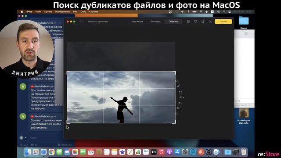Expand chevron beside top Abdullah Mirza message
The width and height of the screenshot is (281, 158).
pyautogui.click(x=55, y=23)
